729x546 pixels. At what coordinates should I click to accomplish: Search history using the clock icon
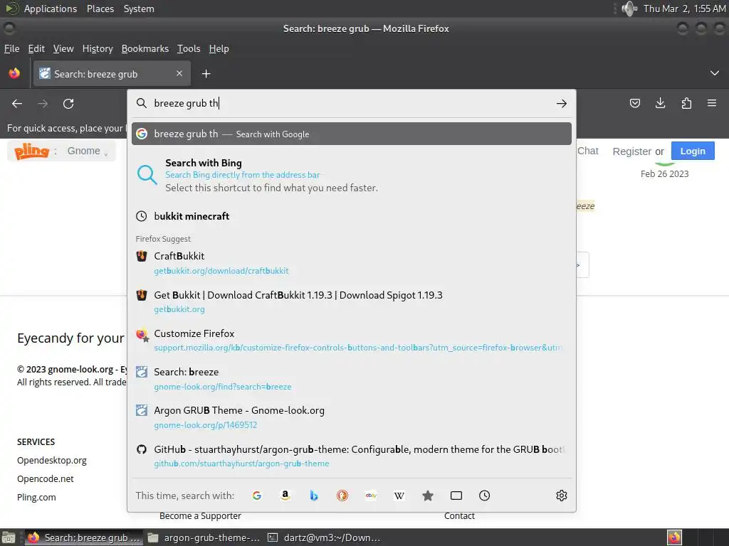pyautogui.click(x=484, y=496)
